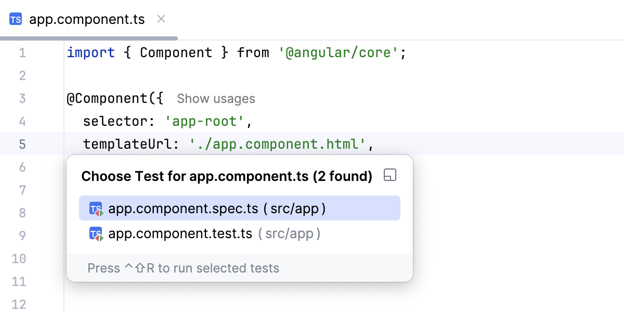The width and height of the screenshot is (624, 312).
Task: Click the @Component decorator in the code
Action: pyautogui.click(x=109, y=98)
